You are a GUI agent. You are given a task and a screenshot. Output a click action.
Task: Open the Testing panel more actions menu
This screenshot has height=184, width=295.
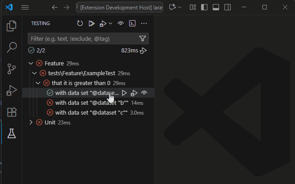click(x=144, y=23)
